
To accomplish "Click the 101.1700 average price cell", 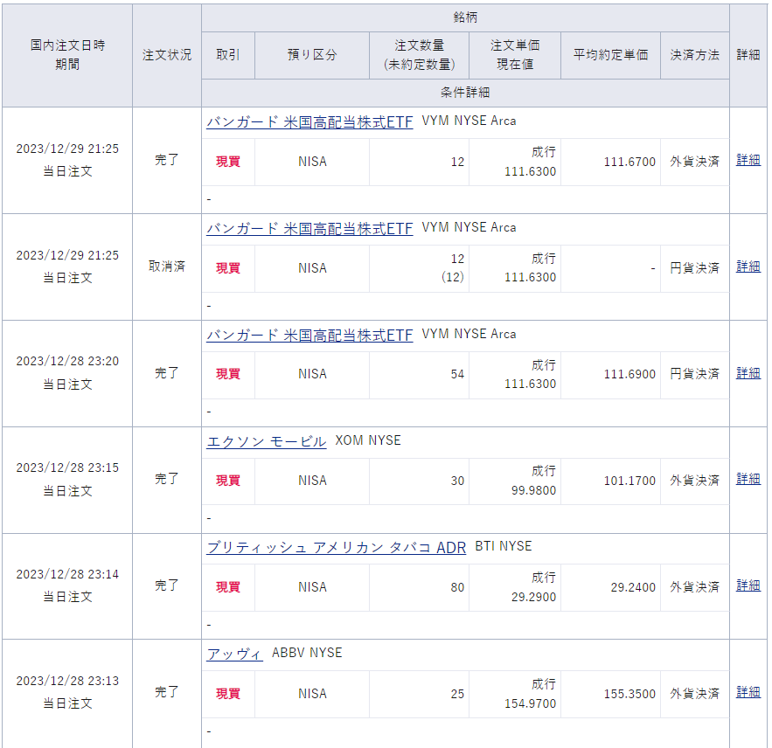I will [x=629, y=481].
